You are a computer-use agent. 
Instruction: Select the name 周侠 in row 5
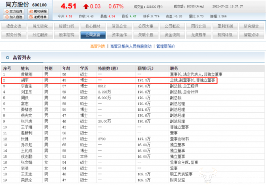(x=25, y=98)
